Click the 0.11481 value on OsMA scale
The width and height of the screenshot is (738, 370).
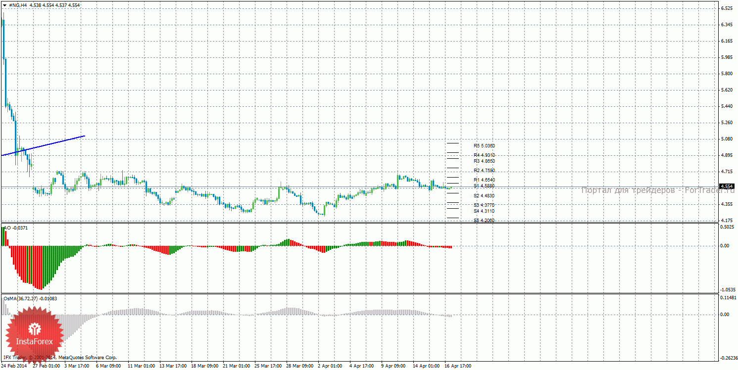tap(728, 298)
